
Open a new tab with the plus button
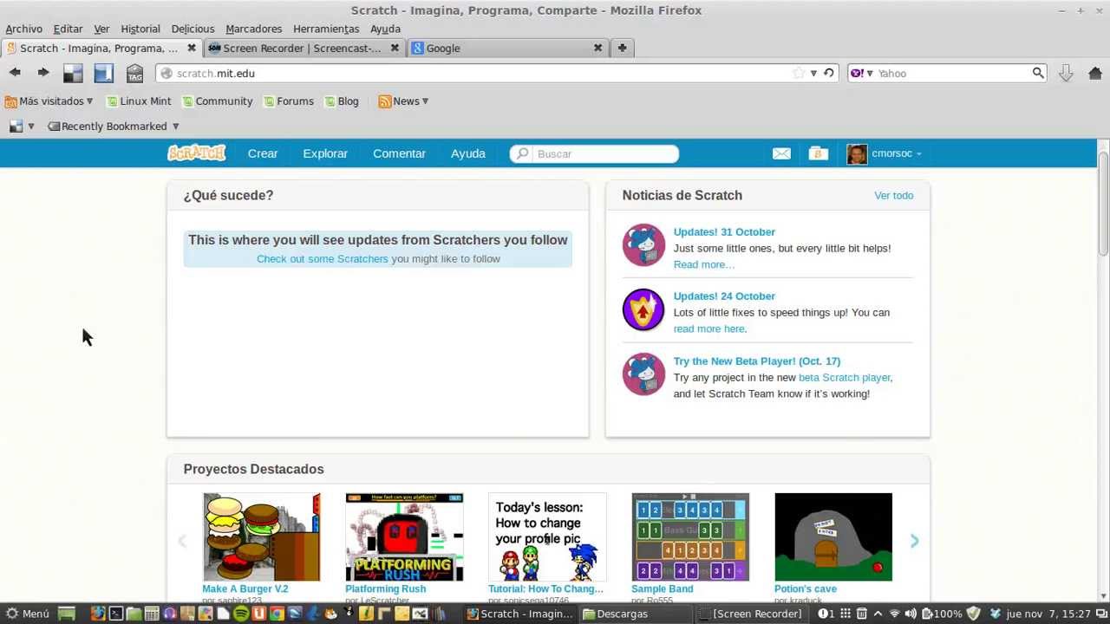(x=622, y=48)
